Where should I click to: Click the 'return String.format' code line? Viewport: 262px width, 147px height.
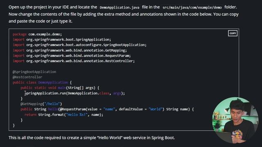point(64,115)
